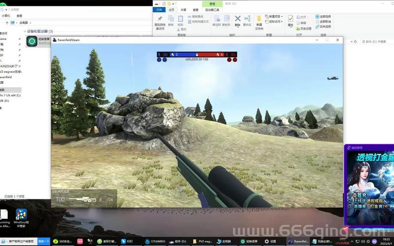Click the game advertisement popup image
This screenshot has height=246, width=394.
[371, 188]
